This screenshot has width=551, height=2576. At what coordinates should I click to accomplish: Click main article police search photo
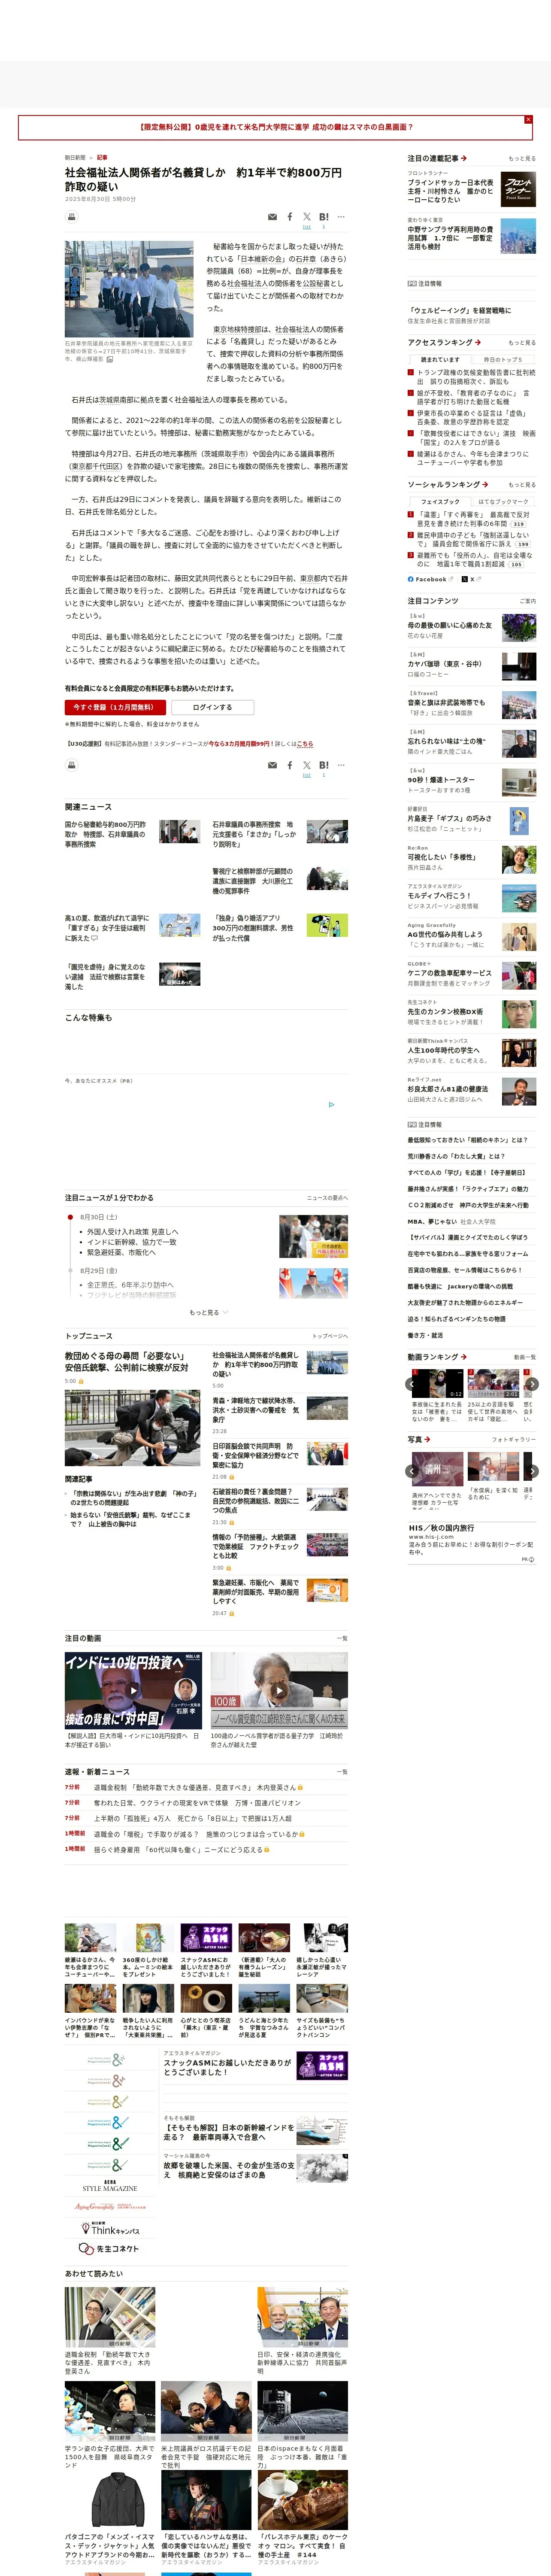coord(129,289)
